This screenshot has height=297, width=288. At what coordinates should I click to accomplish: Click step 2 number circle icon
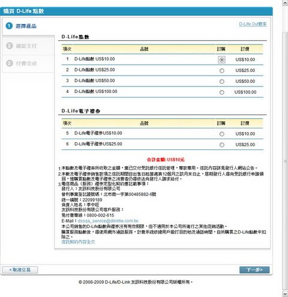[10, 46]
